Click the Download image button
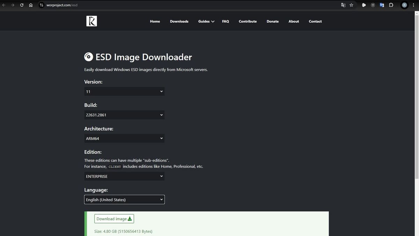The image size is (419, 236). tap(114, 219)
